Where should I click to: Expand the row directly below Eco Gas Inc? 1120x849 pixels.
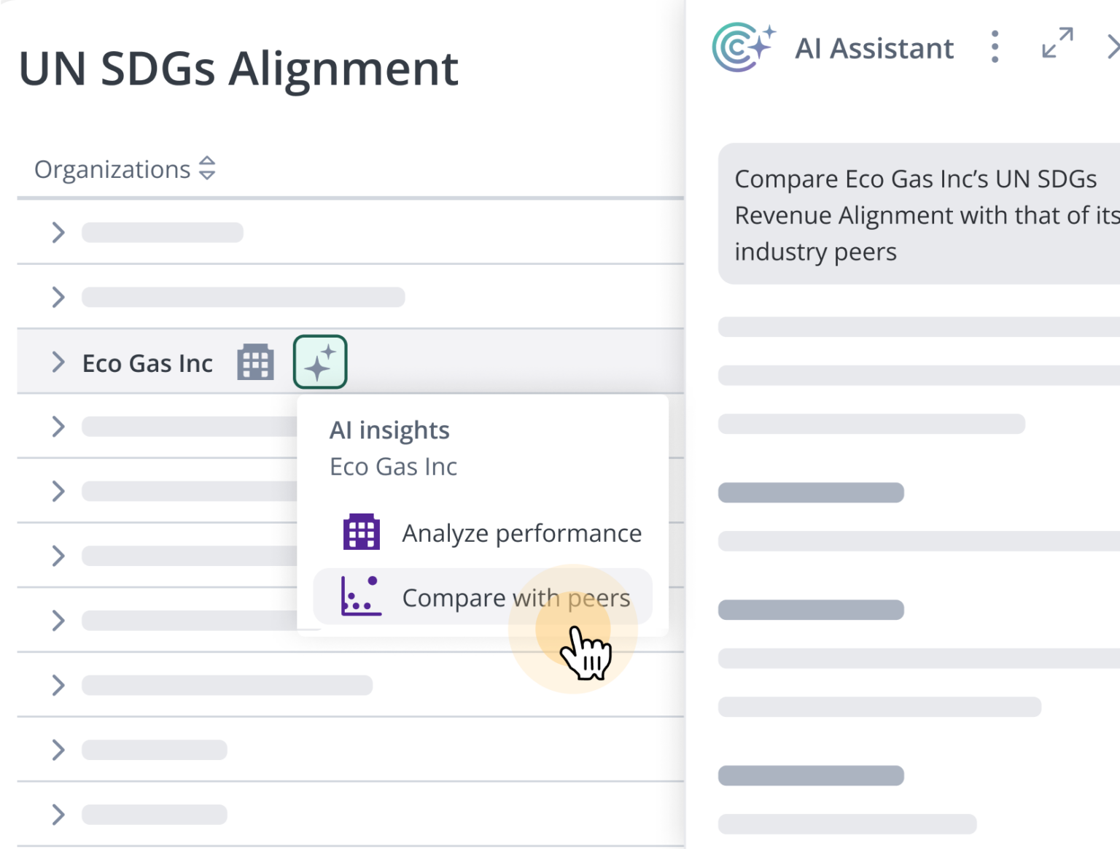[58, 427]
